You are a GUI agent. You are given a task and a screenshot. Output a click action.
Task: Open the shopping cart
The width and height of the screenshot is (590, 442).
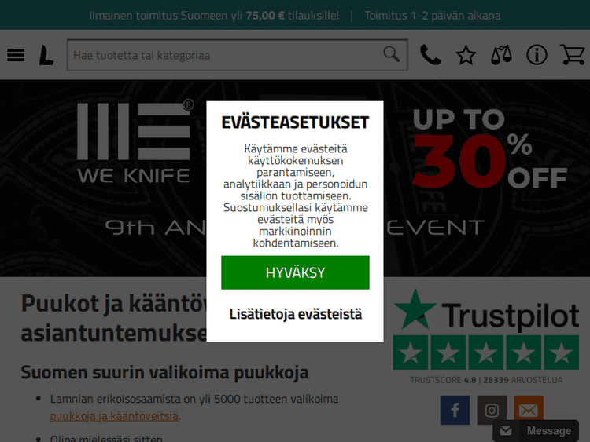(573, 55)
